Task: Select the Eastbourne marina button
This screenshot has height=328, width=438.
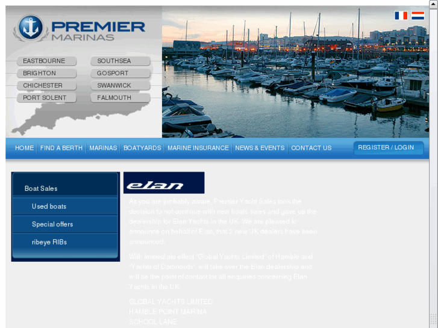Action: pyautogui.click(x=46, y=61)
